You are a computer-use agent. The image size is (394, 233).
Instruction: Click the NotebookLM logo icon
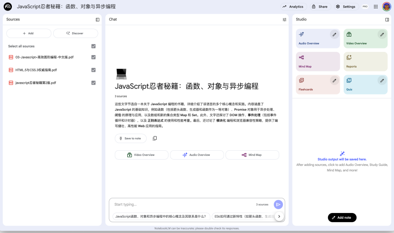(8, 7)
